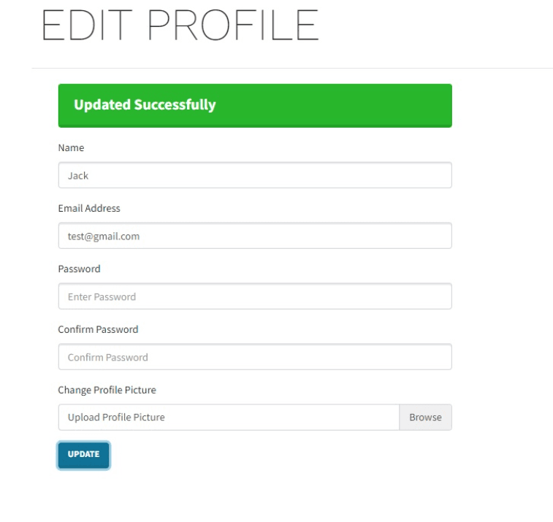This screenshot has width=553, height=522.
Task: Select the Enter Password input field
Action: pos(254,296)
